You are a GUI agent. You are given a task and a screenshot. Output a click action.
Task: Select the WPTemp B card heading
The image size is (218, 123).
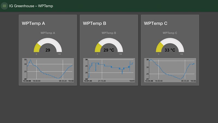click(94, 23)
